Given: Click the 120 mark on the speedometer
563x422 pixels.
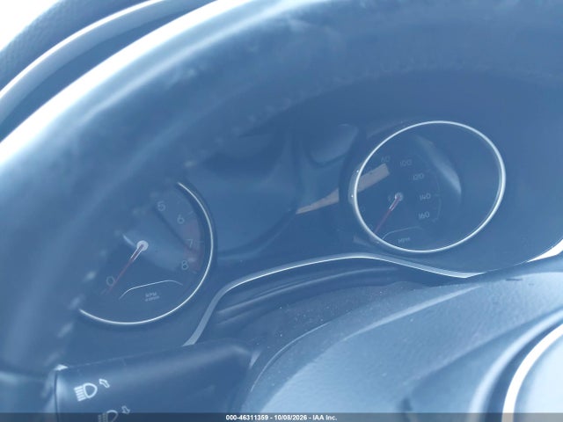Looking at the screenshot, I should click(x=419, y=177).
